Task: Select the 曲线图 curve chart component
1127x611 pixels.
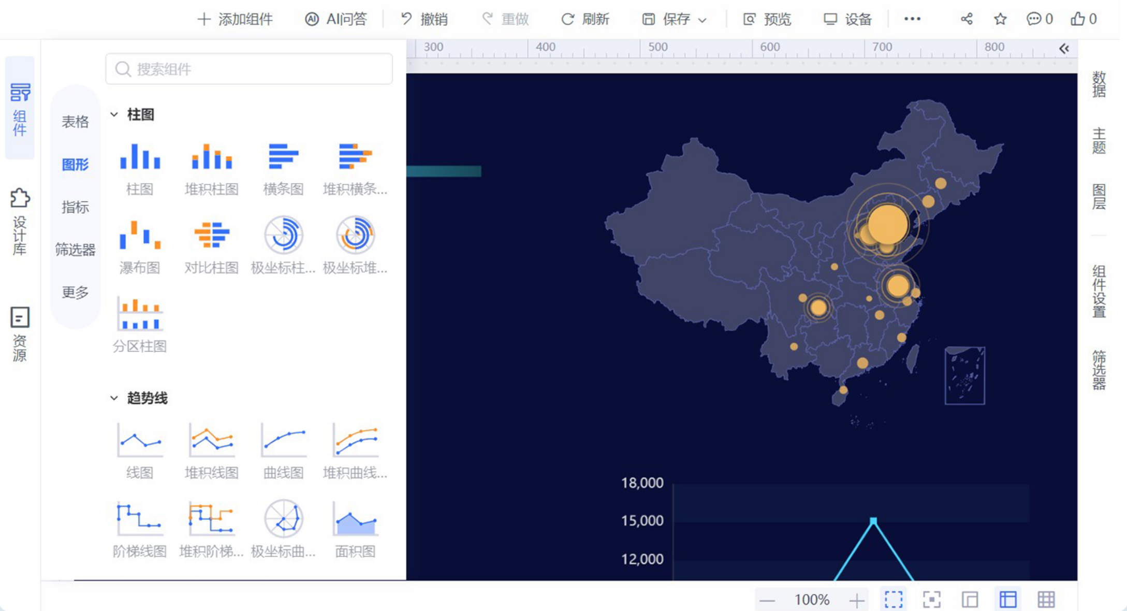Action: 283,452
